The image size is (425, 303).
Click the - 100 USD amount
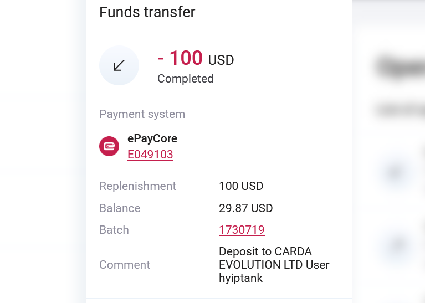(196, 58)
